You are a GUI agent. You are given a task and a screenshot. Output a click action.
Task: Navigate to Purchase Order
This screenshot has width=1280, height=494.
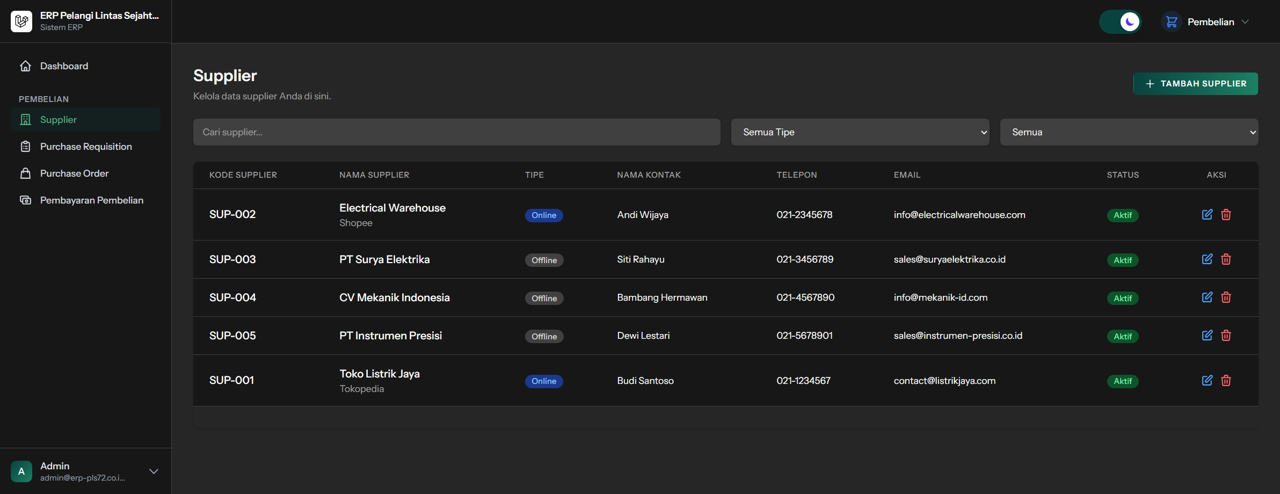[74, 173]
